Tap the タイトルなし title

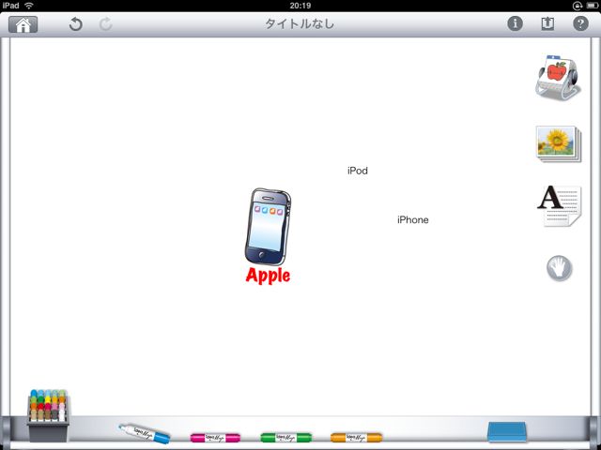(300, 24)
